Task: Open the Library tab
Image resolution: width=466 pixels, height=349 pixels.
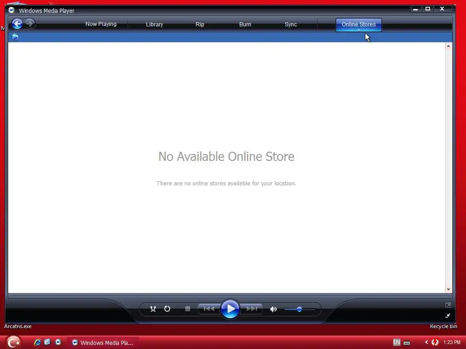Action: (154, 25)
